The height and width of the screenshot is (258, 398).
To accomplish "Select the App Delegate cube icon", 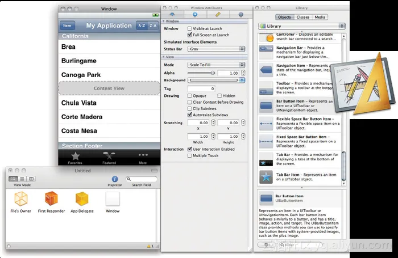I will [82, 198].
